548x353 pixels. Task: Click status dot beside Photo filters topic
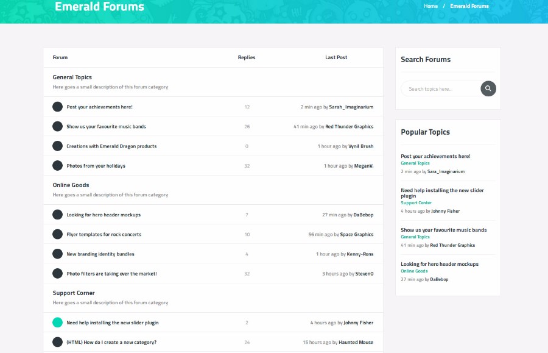tap(57, 273)
